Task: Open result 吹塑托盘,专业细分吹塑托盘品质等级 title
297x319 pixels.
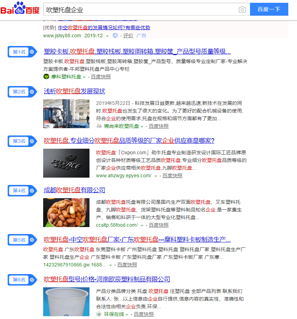Action: pyautogui.click(x=129, y=141)
